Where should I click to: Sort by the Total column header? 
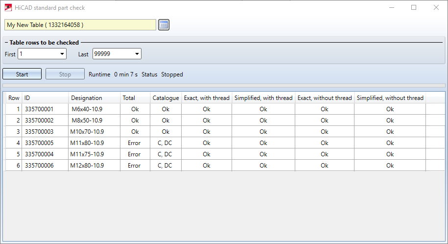pos(135,98)
